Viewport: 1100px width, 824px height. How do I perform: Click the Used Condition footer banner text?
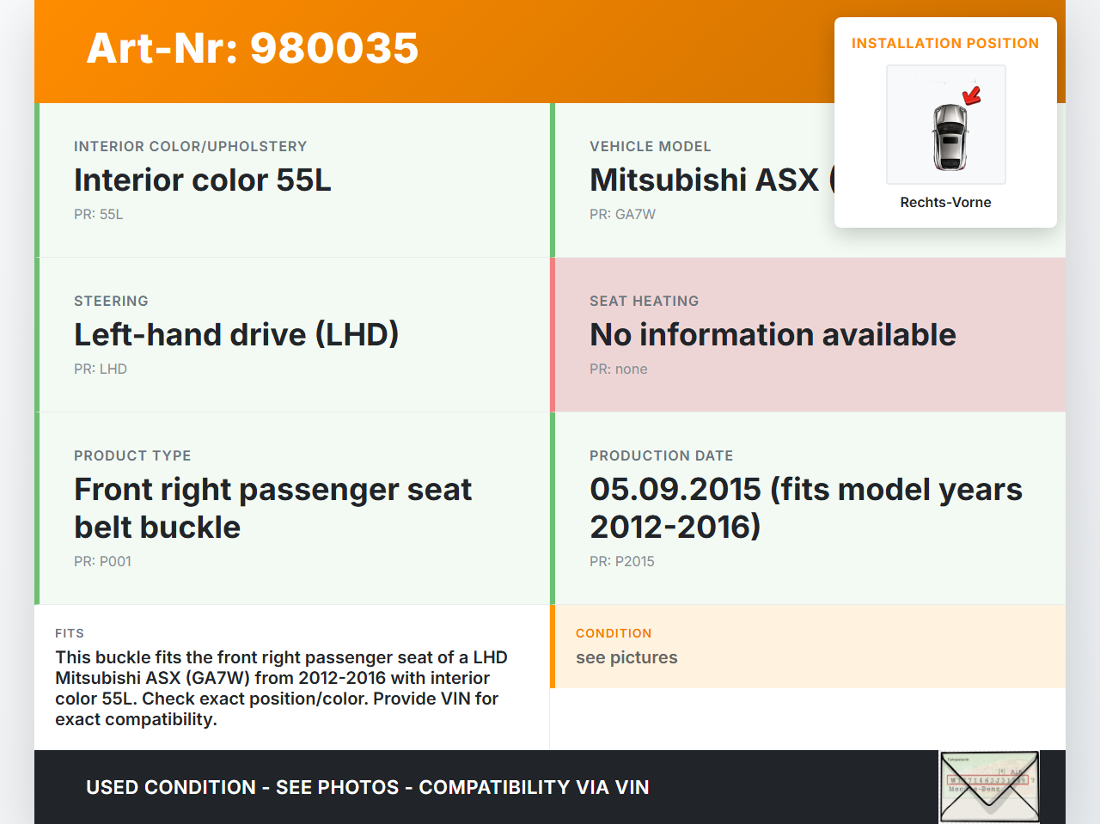(x=367, y=788)
